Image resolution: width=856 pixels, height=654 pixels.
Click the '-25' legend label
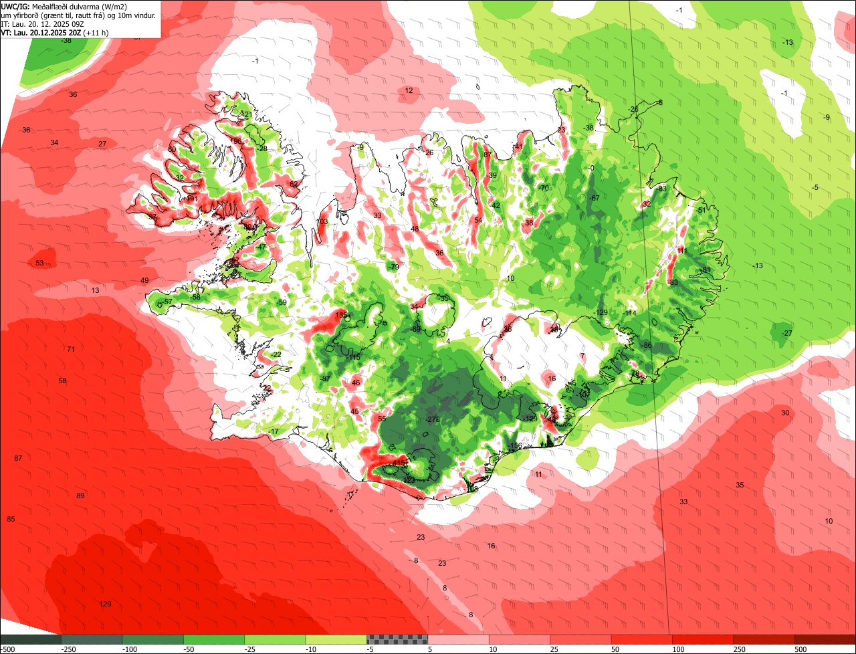[250, 649]
